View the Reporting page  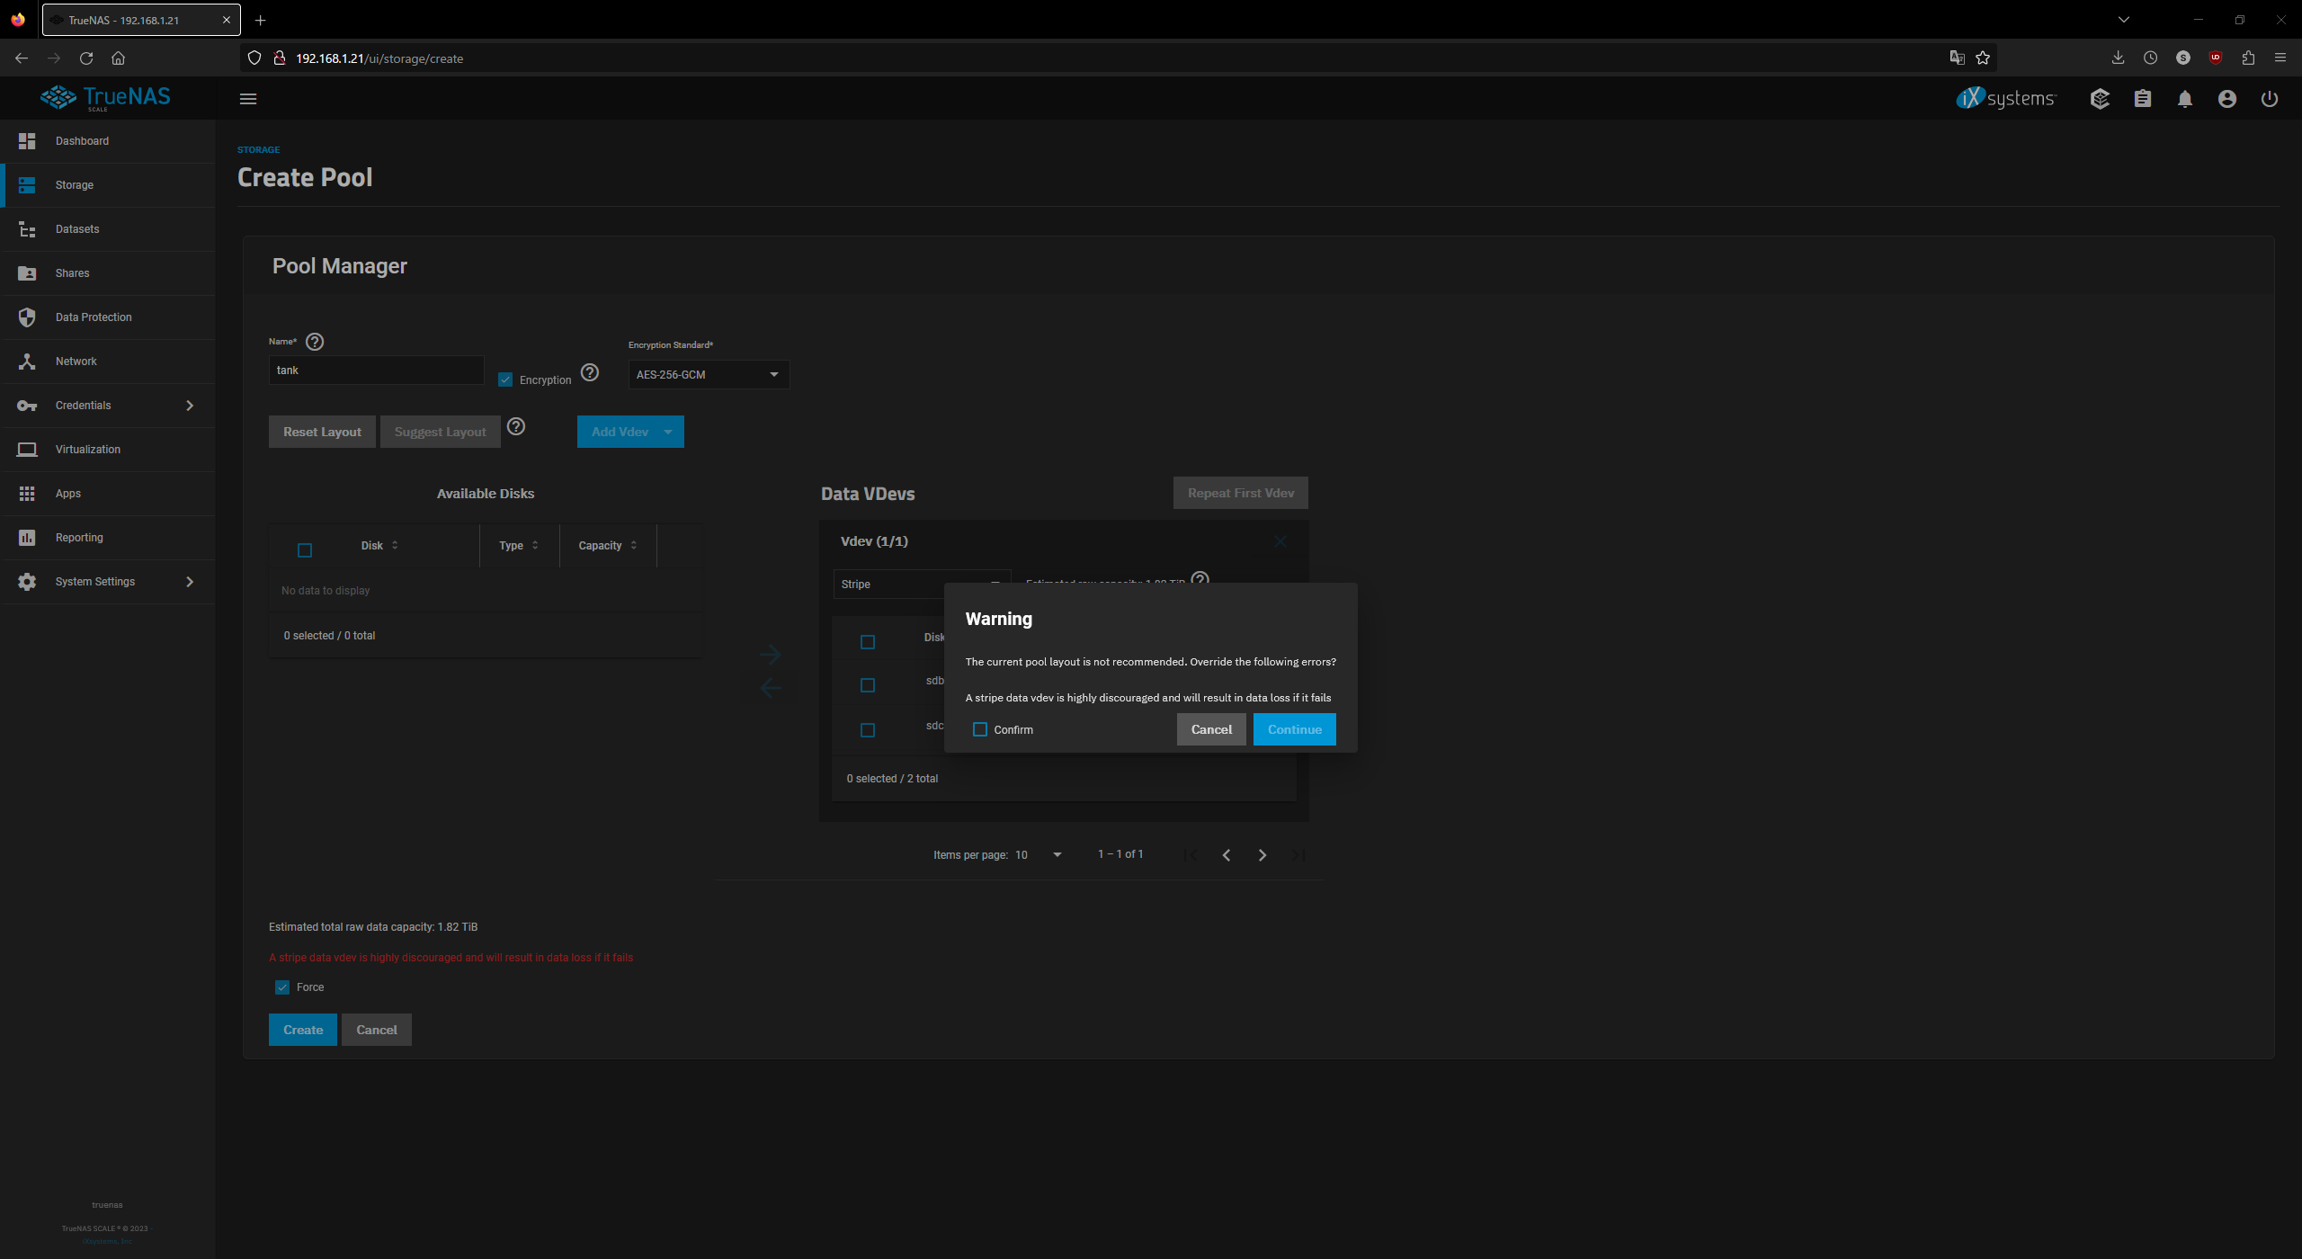click(x=79, y=537)
